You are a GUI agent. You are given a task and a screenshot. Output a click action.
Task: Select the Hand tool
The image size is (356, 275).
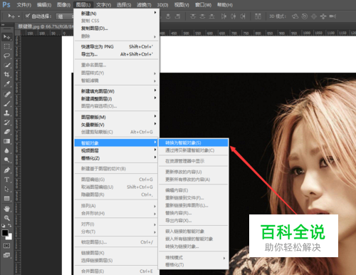(7, 209)
